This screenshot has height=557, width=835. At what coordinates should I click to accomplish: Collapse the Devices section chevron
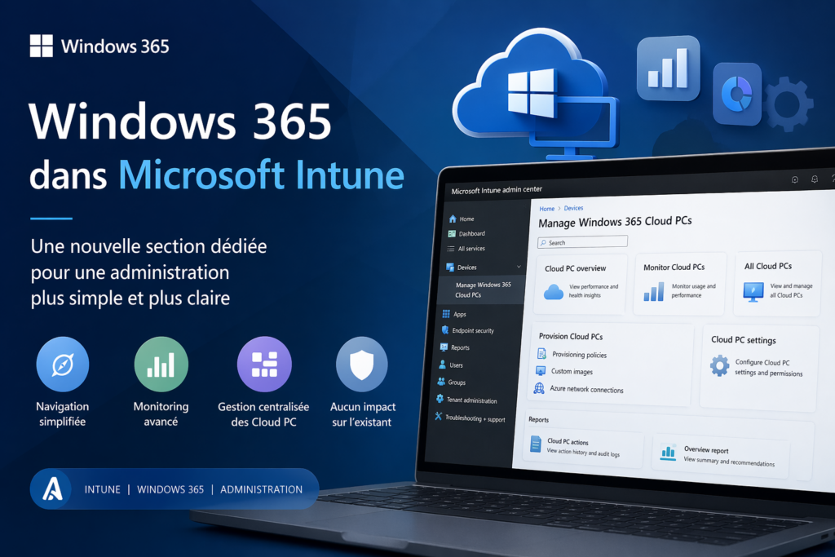tap(519, 266)
